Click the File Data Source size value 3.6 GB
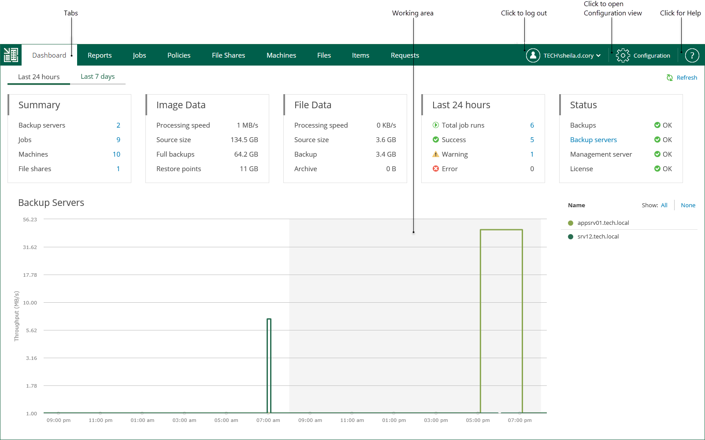The height and width of the screenshot is (440, 705). (386, 139)
